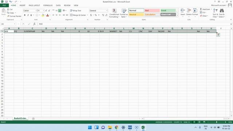Switch to the DATA tab
The width and height of the screenshot is (233, 131).
tap(58, 5)
